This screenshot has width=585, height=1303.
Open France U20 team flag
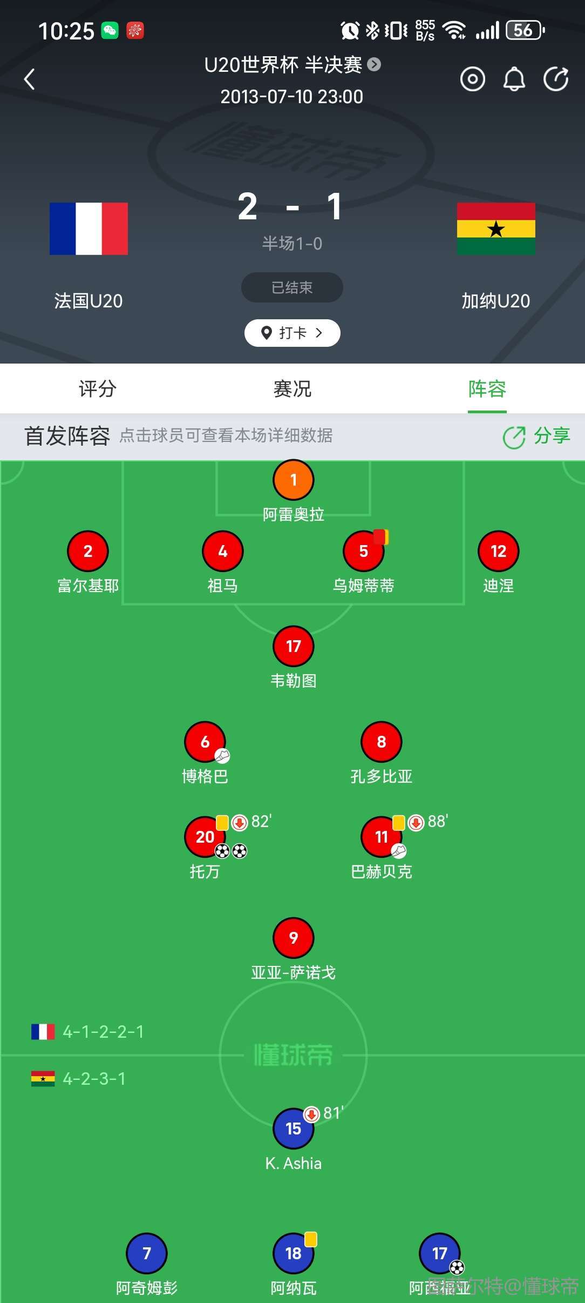tap(89, 229)
